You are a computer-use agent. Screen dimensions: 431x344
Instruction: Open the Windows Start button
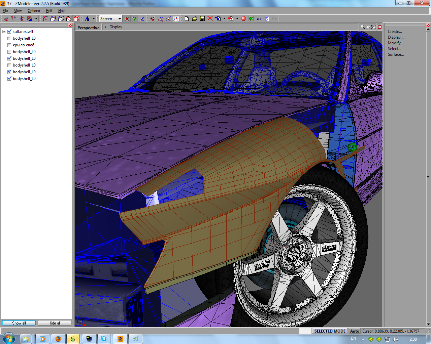click(x=9, y=339)
